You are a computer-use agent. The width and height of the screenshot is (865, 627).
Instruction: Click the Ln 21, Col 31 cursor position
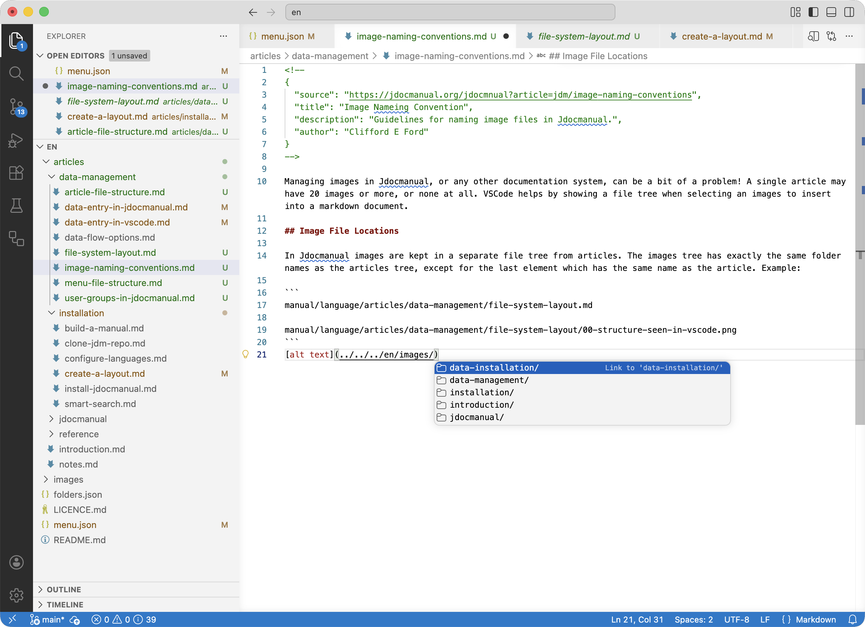pos(637,619)
